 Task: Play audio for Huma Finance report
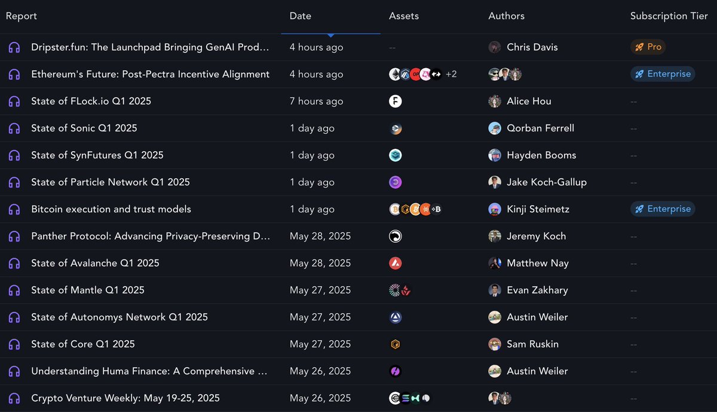(14, 371)
